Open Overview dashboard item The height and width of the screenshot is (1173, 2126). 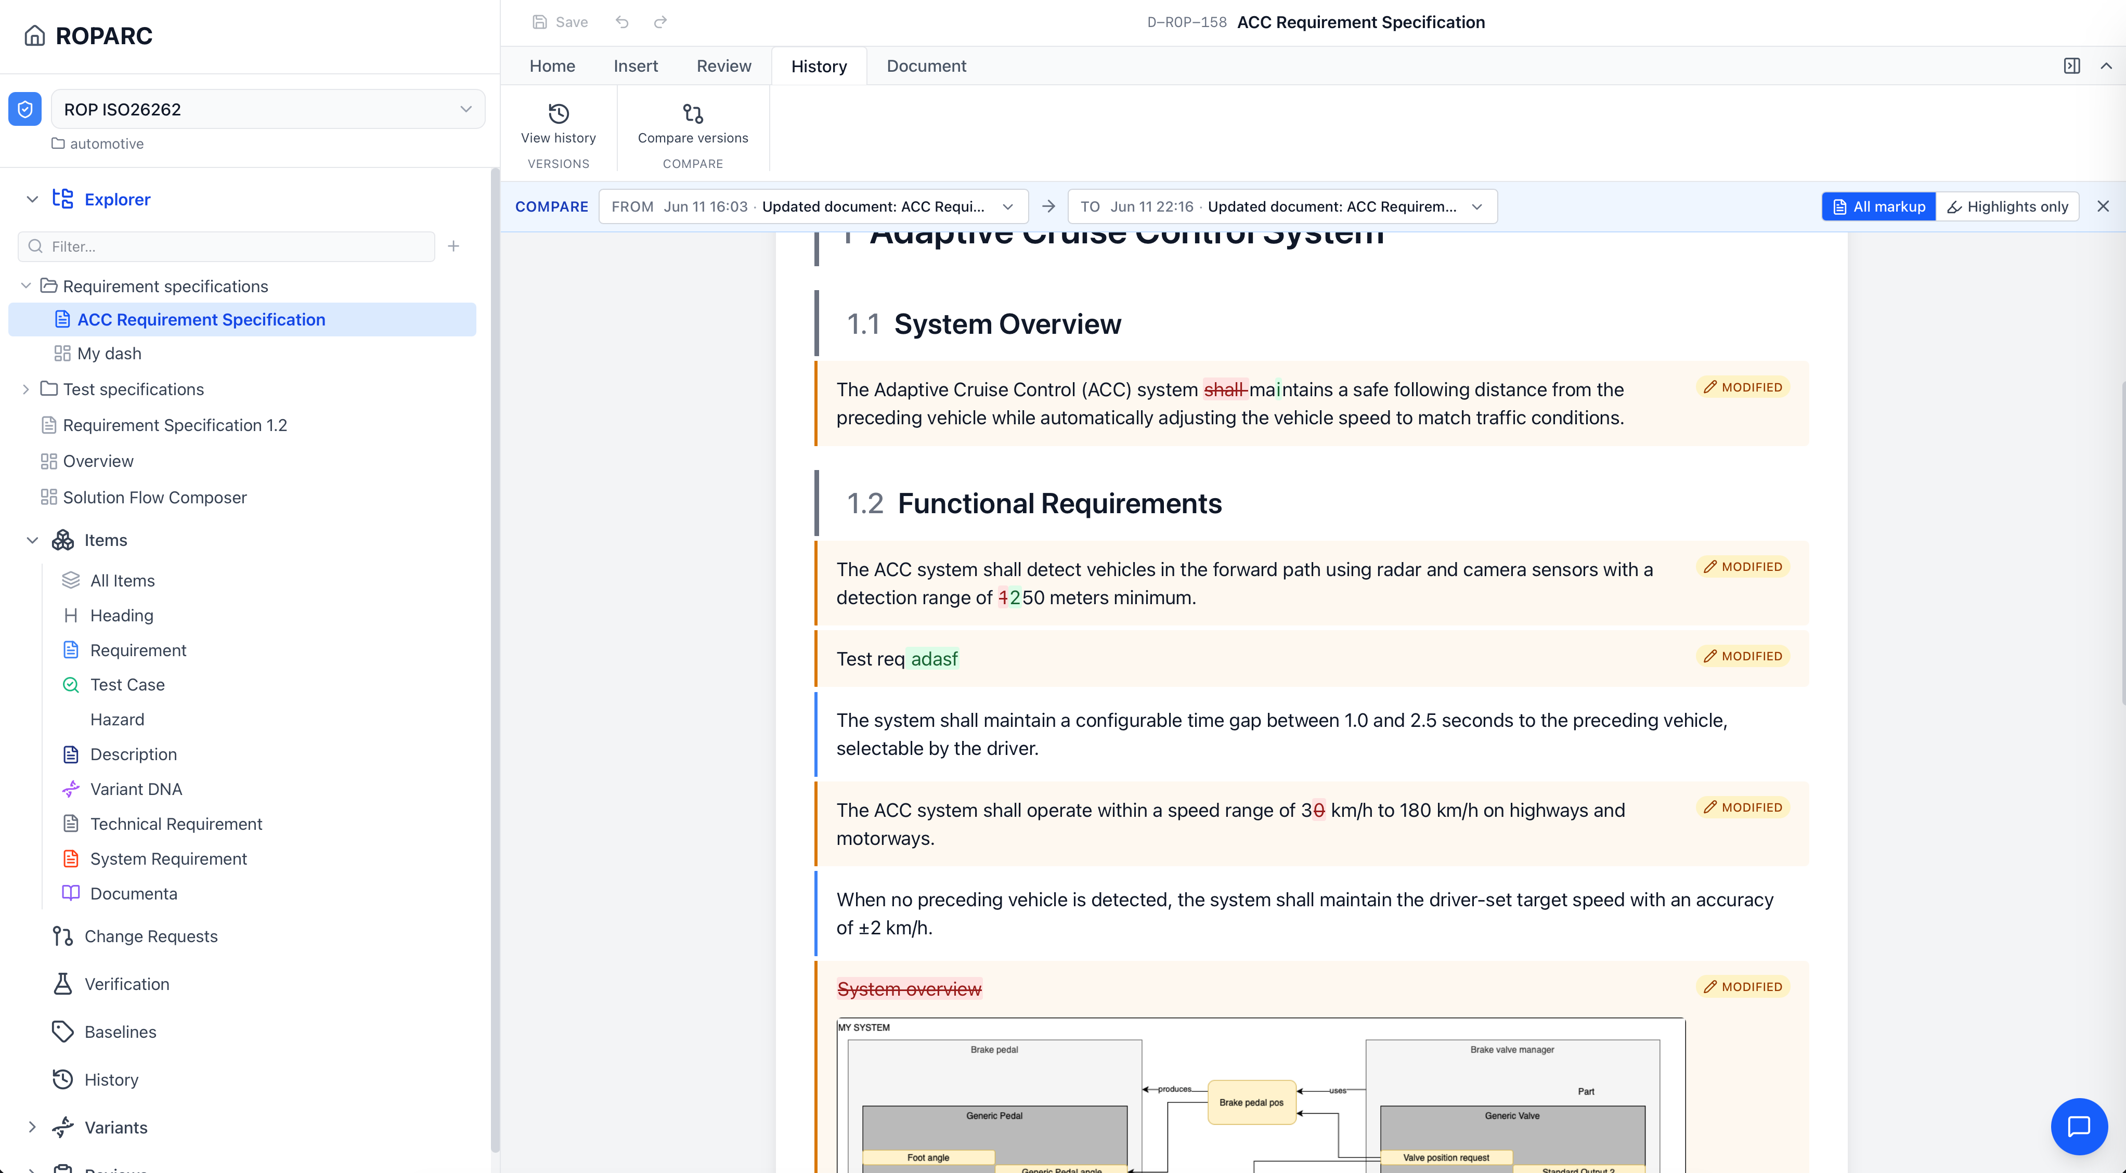pyautogui.click(x=98, y=461)
